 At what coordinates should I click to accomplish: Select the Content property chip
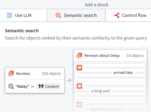49,86
